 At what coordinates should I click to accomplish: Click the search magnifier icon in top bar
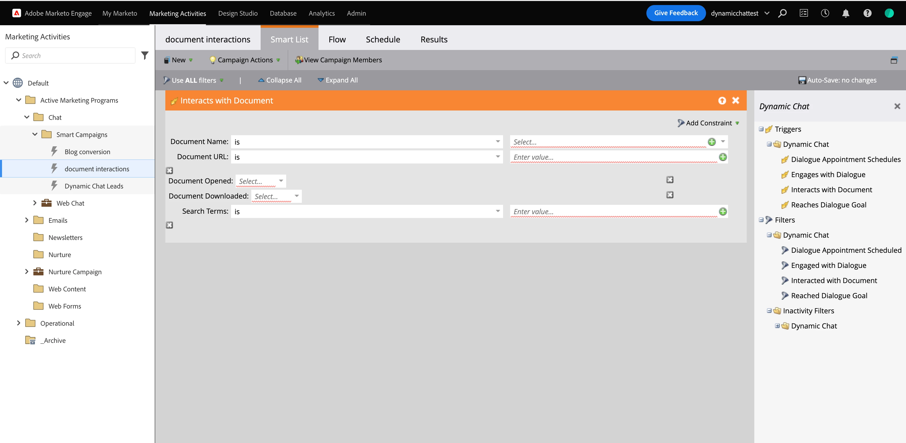click(783, 13)
